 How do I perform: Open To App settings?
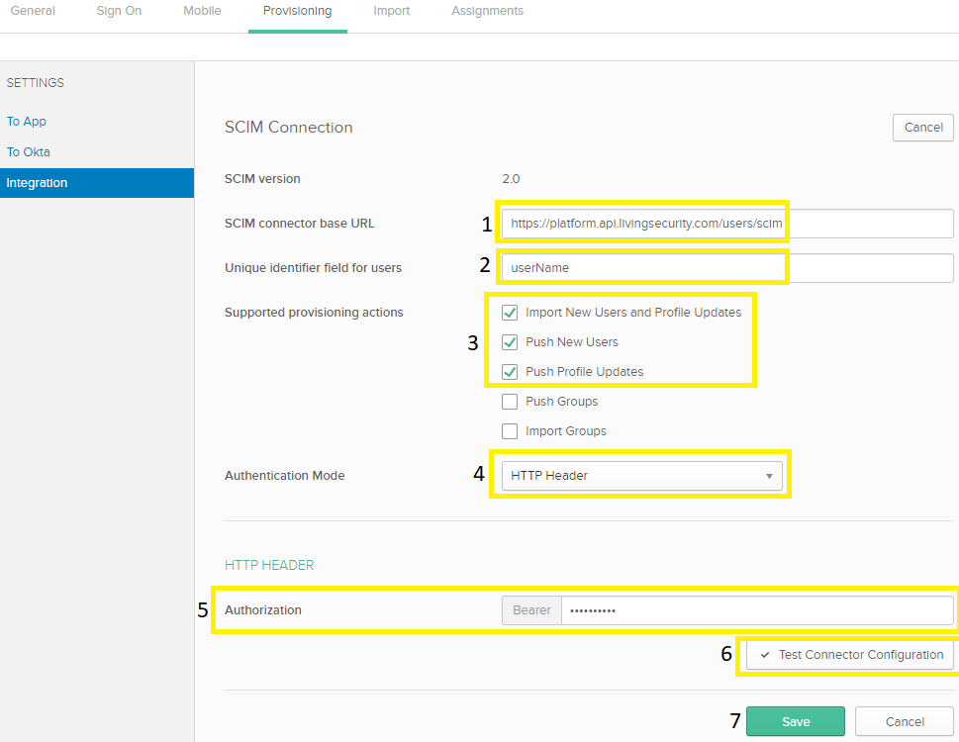pos(27,121)
